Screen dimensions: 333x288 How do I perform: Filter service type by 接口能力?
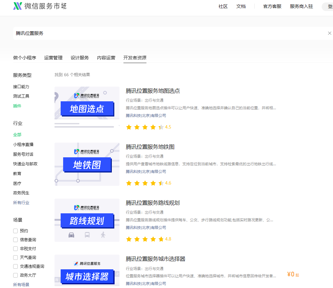(21, 87)
